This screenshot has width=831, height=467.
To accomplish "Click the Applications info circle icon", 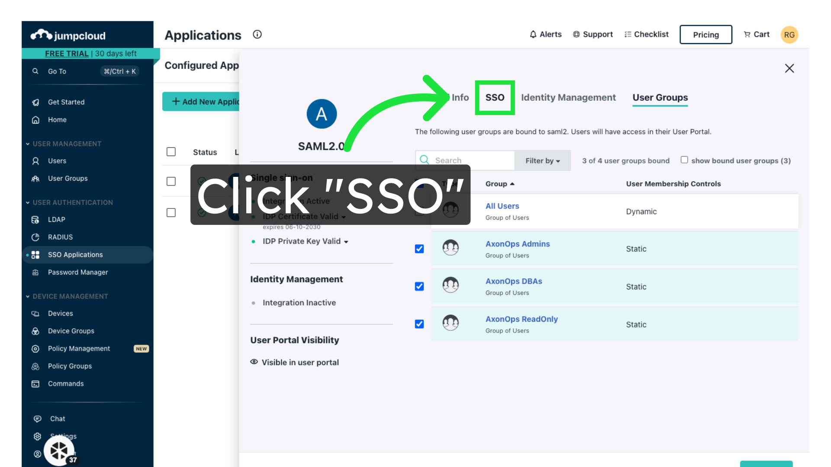I will 257,35.
